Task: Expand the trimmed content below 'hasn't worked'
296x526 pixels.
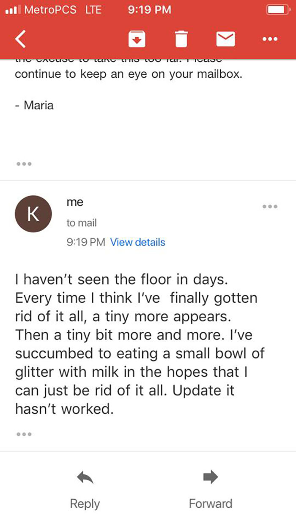Action: [25, 433]
